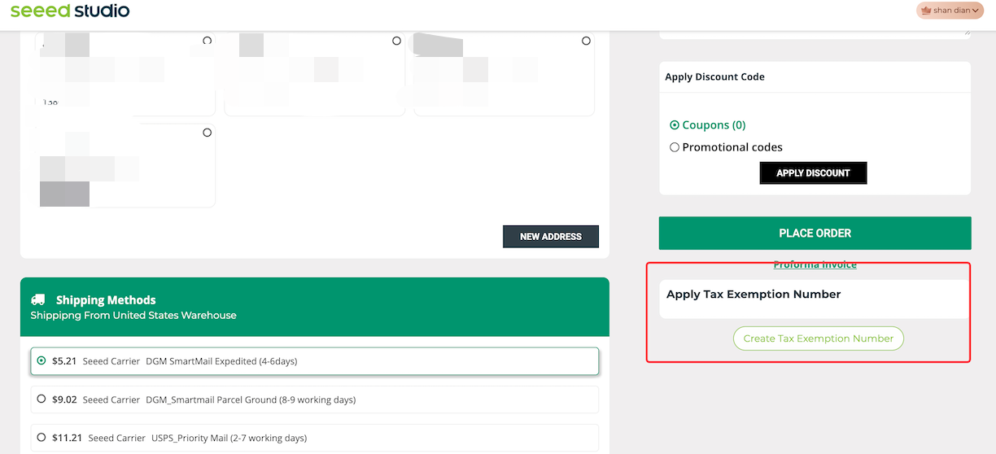Select the second saved address radio button
996x454 pixels.
tap(396, 41)
